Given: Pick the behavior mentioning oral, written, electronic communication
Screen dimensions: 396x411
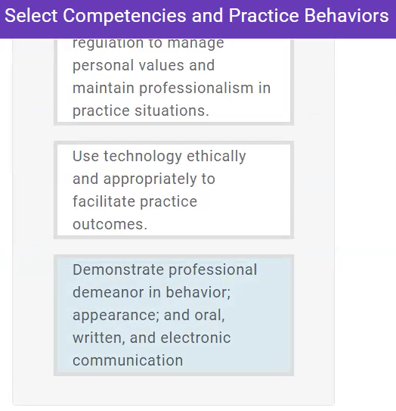Looking at the screenshot, I should tap(174, 316).
